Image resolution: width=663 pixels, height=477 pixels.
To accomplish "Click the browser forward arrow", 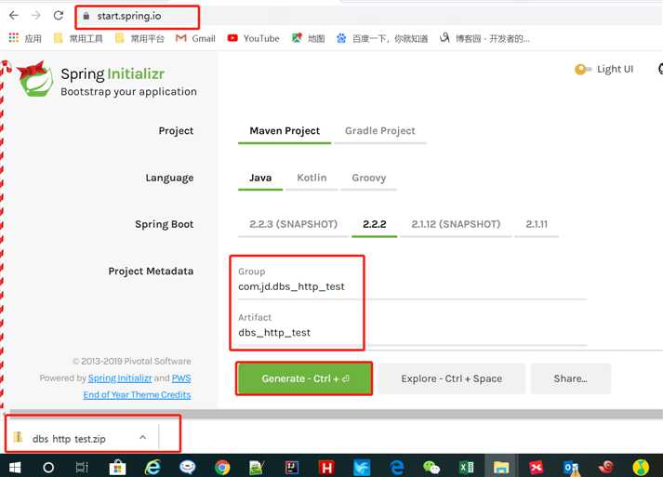I will tap(36, 16).
